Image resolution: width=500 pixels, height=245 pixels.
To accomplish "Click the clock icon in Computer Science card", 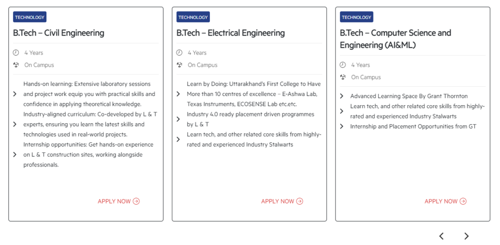I will (343, 65).
